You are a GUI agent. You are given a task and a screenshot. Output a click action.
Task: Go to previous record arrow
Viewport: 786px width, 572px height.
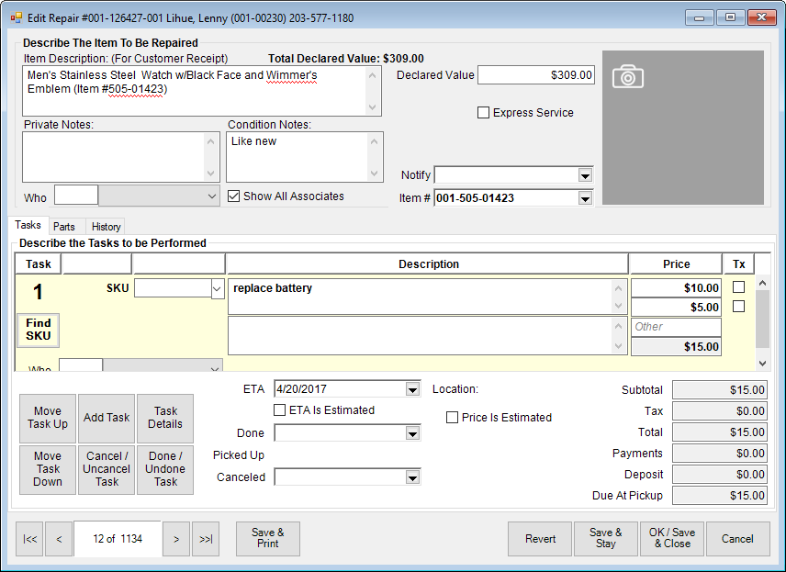[x=58, y=539]
